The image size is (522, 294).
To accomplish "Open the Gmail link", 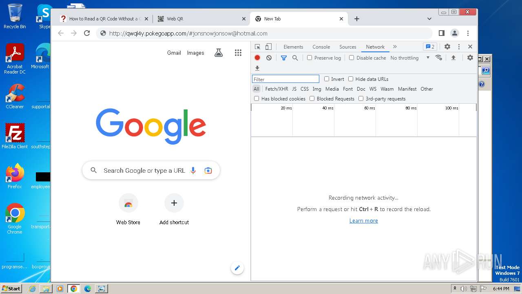I will (x=174, y=53).
